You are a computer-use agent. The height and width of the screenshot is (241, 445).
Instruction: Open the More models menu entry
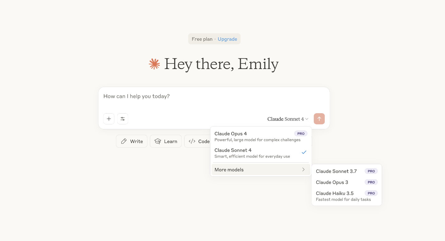[261, 169]
